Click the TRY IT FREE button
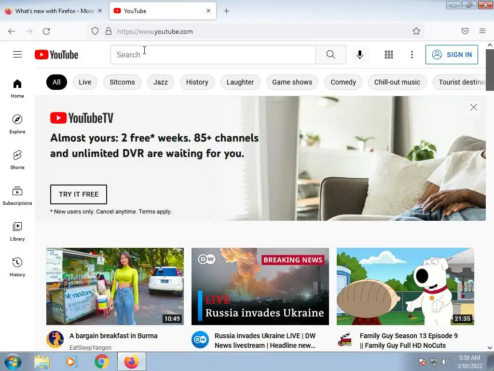The width and height of the screenshot is (494, 371). click(79, 194)
